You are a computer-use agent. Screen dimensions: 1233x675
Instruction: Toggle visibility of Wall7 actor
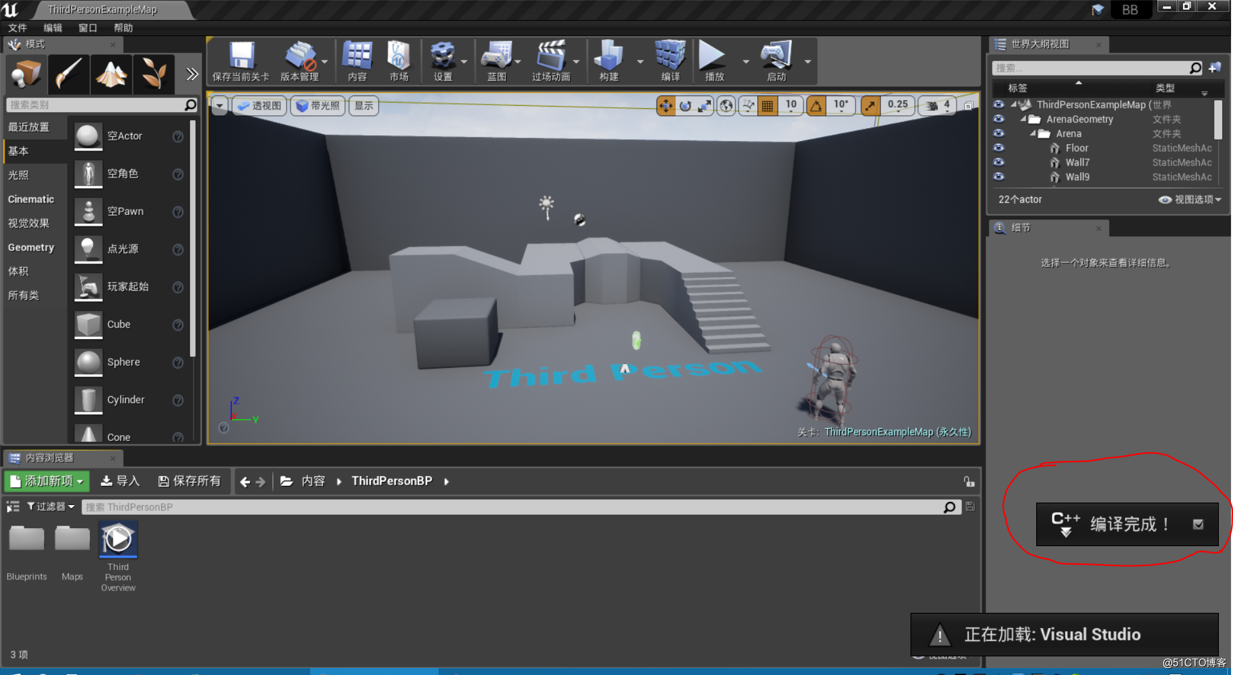(x=998, y=162)
